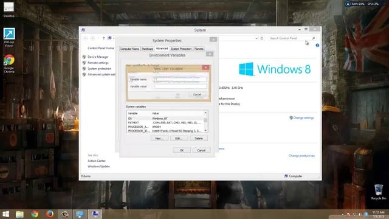Expand the address bar dropdown arrow
The width and height of the screenshot is (389, 219).
click(x=256, y=38)
